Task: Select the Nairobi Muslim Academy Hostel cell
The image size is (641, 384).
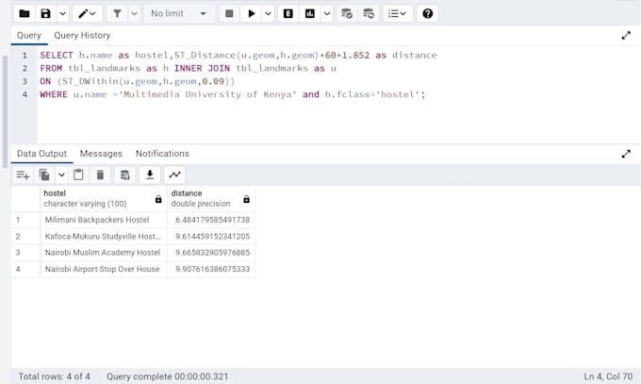Action: [104, 253]
